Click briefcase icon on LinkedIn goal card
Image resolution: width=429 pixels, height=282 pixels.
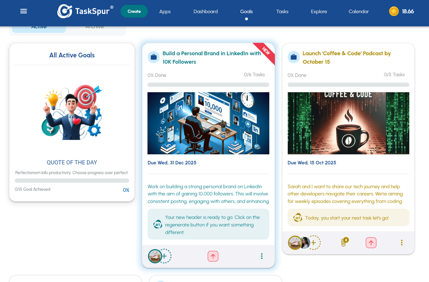[x=153, y=57]
